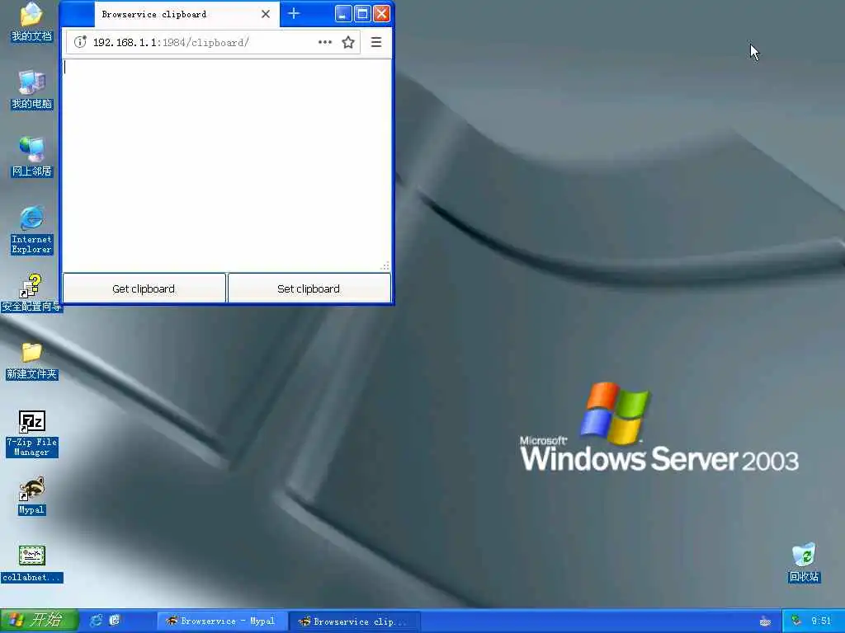Select the new folder icon on desktop
The height and width of the screenshot is (633, 845).
click(31, 361)
